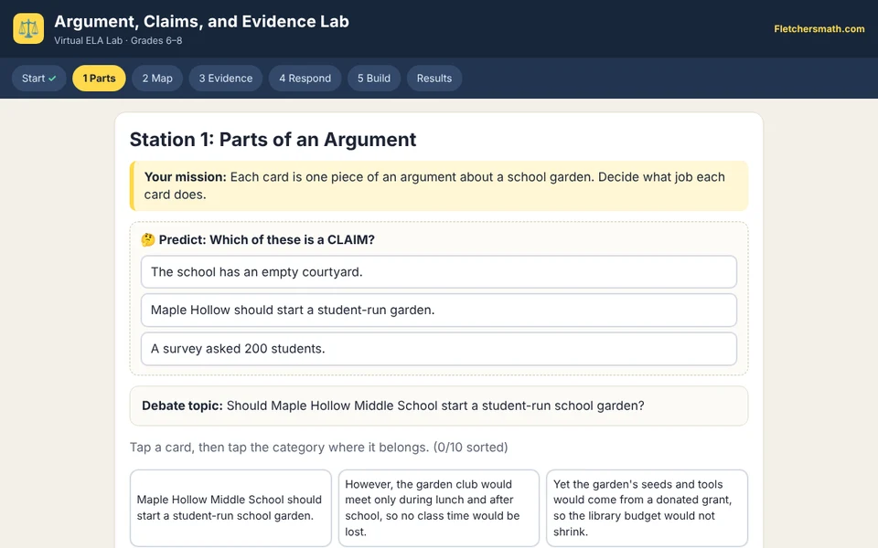Tap card 'Maple Hollow Middle School should start...'
This screenshot has width=878, height=548.
230,508
